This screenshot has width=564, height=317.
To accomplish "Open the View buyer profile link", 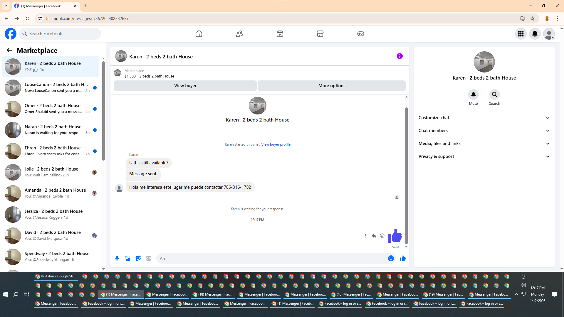I will 276,144.
